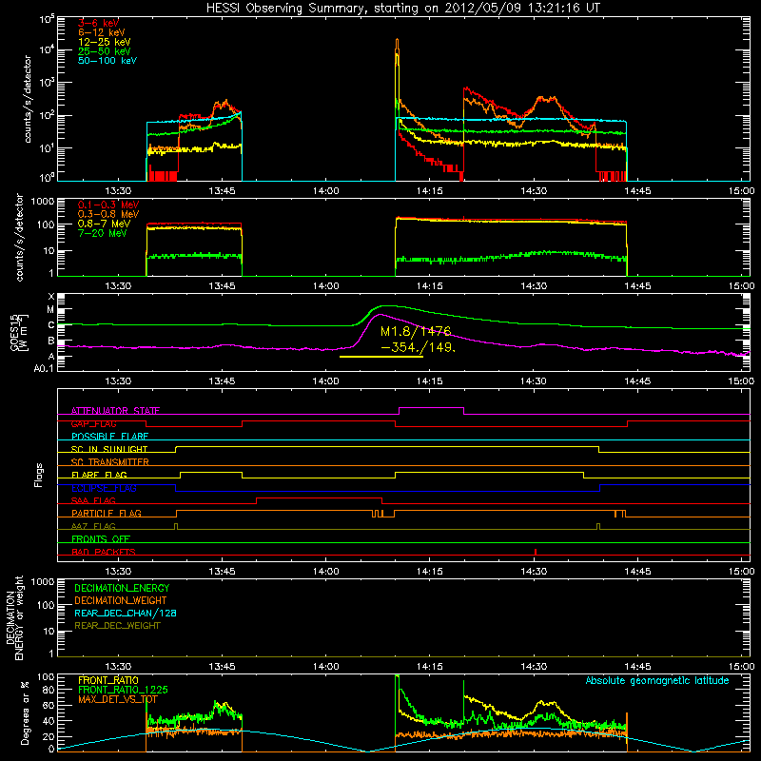Image resolution: width=761 pixels, height=761 pixels.
Task: Select the BAD_PACKETS flag label
Action: pos(104,552)
